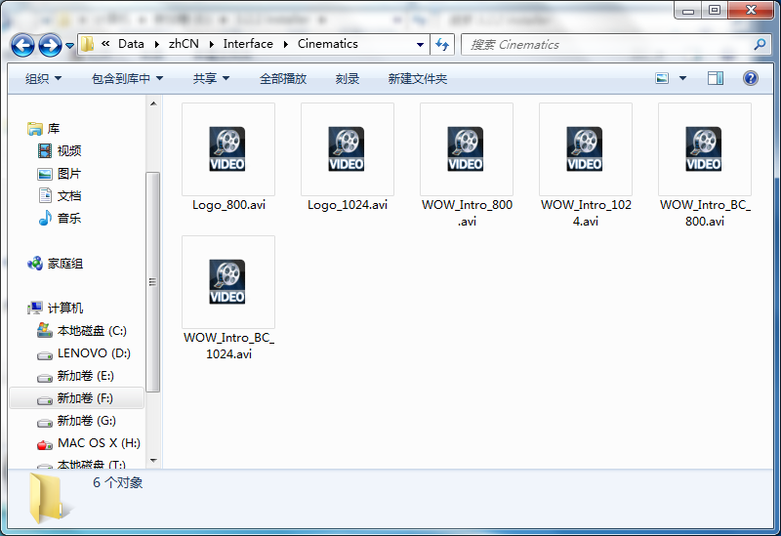Select MAC OS X (H:) drive
The width and height of the screenshot is (781, 536).
pos(98,443)
